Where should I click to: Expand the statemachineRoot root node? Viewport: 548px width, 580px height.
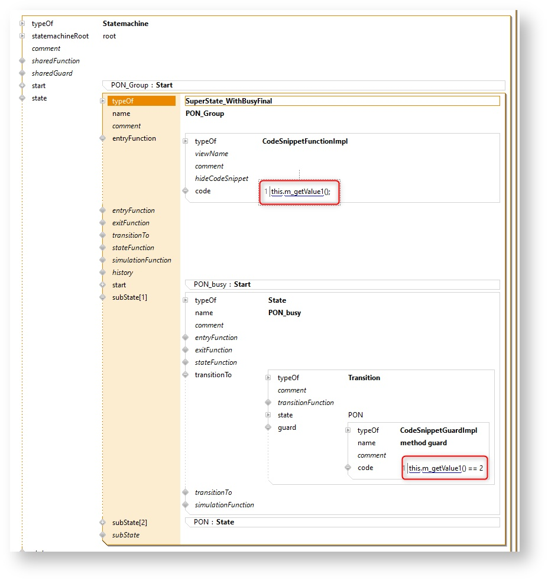point(22,36)
